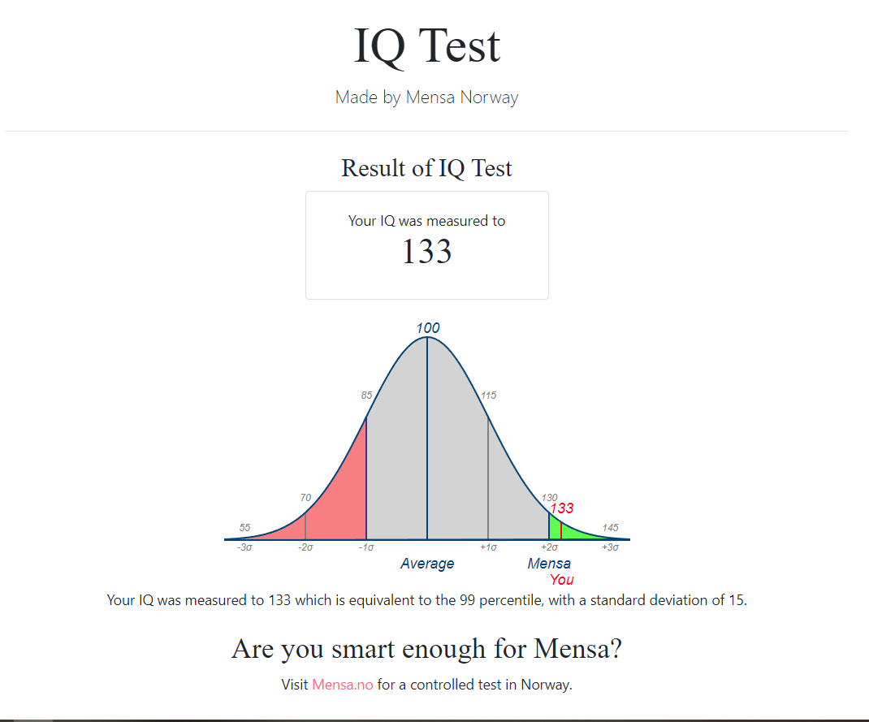Click the 115 label on curve
This screenshot has width=869, height=722.
pyautogui.click(x=489, y=395)
